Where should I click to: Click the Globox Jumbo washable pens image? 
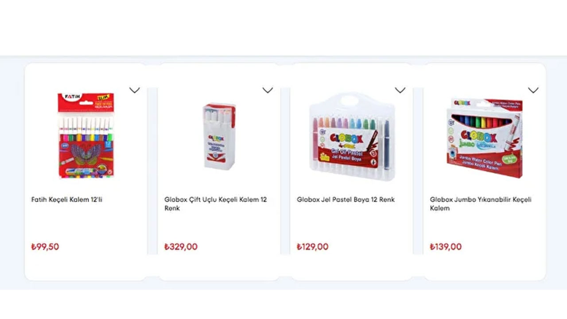[484, 138]
